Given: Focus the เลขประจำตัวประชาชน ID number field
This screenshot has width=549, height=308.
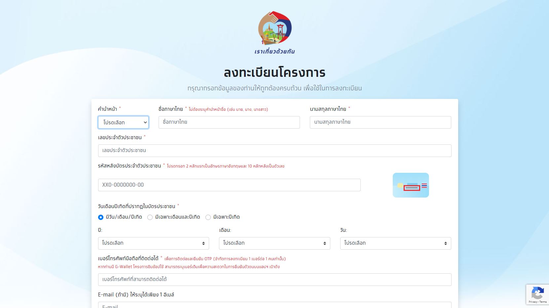Looking at the screenshot, I should [x=274, y=151].
